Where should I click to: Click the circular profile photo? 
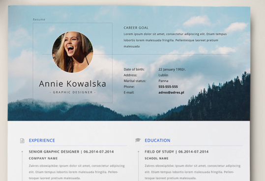(72, 52)
